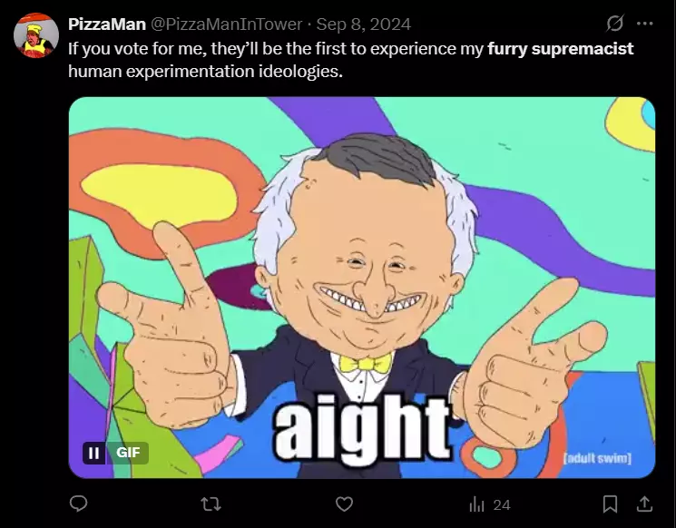The width and height of the screenshot is (676, 528).
Task: Bookmark the post using the bookmark icon
Action: pyautogui.click(x=610, y=504)
